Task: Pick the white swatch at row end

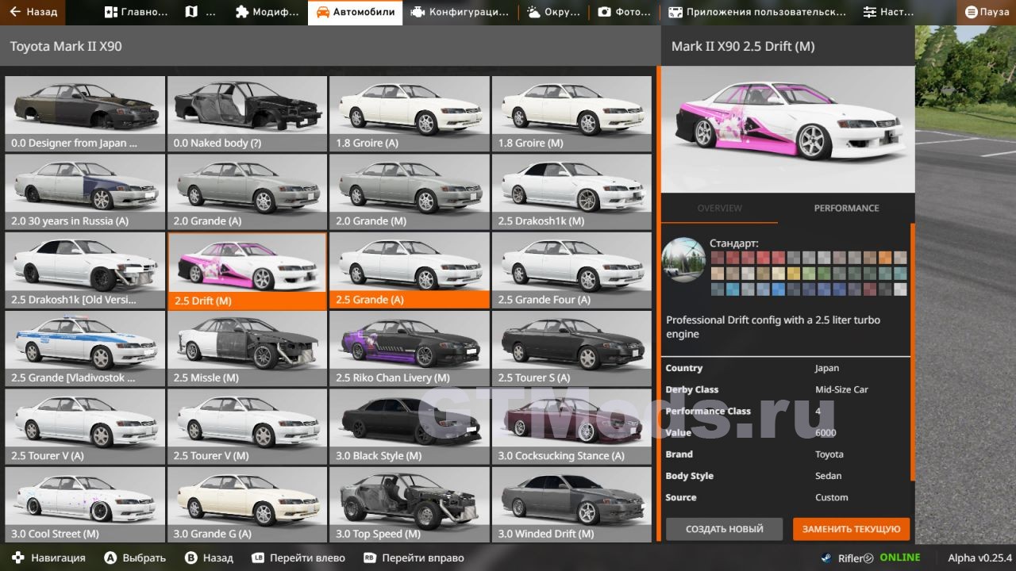Action: (900, 289)
